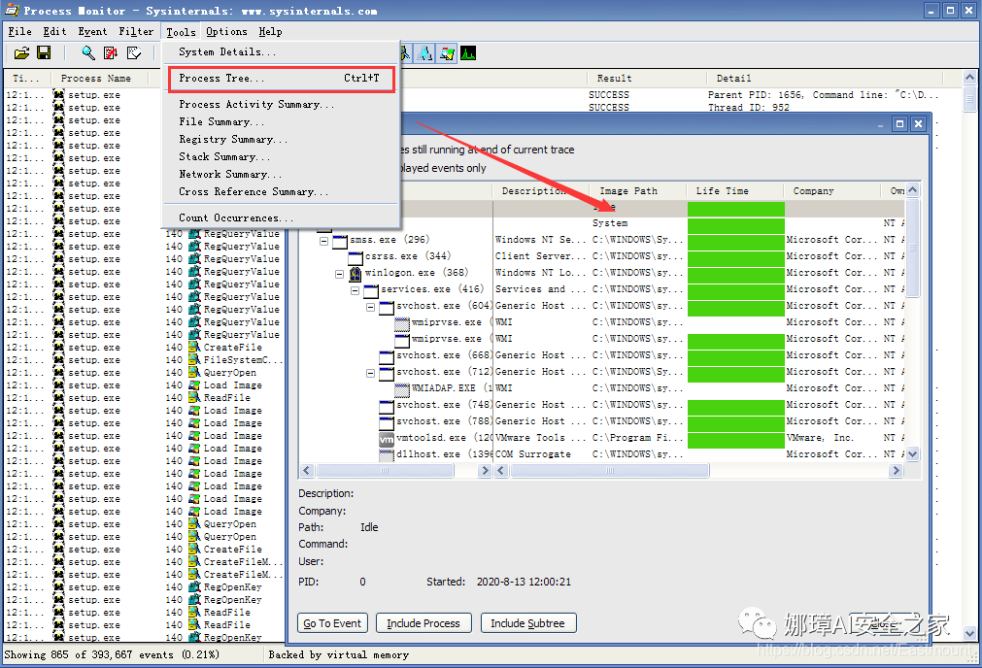Open the Help menu
Screen dimensions: 982x668
270,31
